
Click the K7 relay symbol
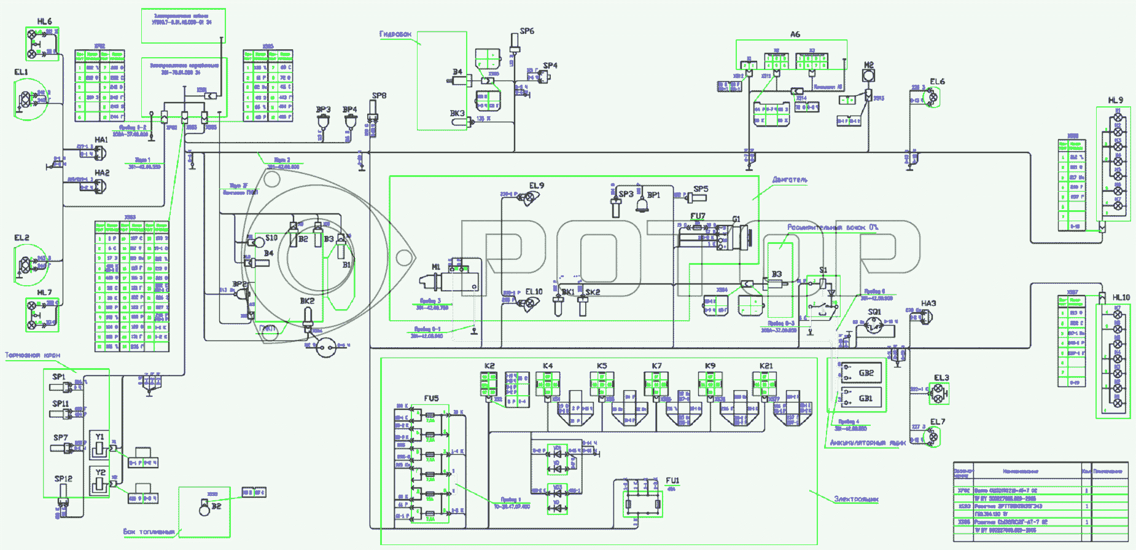coord(656,384)
